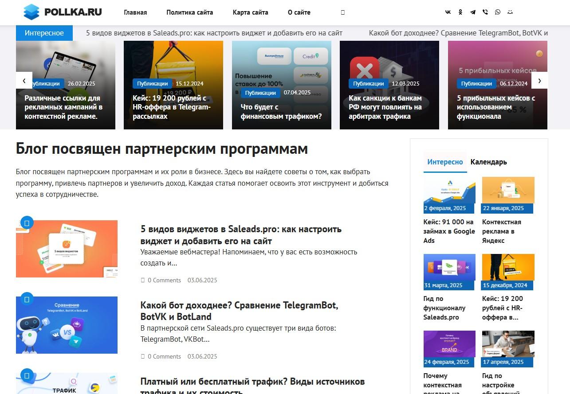Screen dimensions: 570x394
Task: Open the Viber phone icon link
Action: pyautogui.click(x=485, y=12)
